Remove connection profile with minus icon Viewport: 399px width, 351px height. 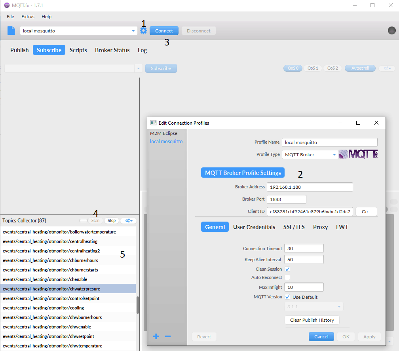click(x=168, y=336)
